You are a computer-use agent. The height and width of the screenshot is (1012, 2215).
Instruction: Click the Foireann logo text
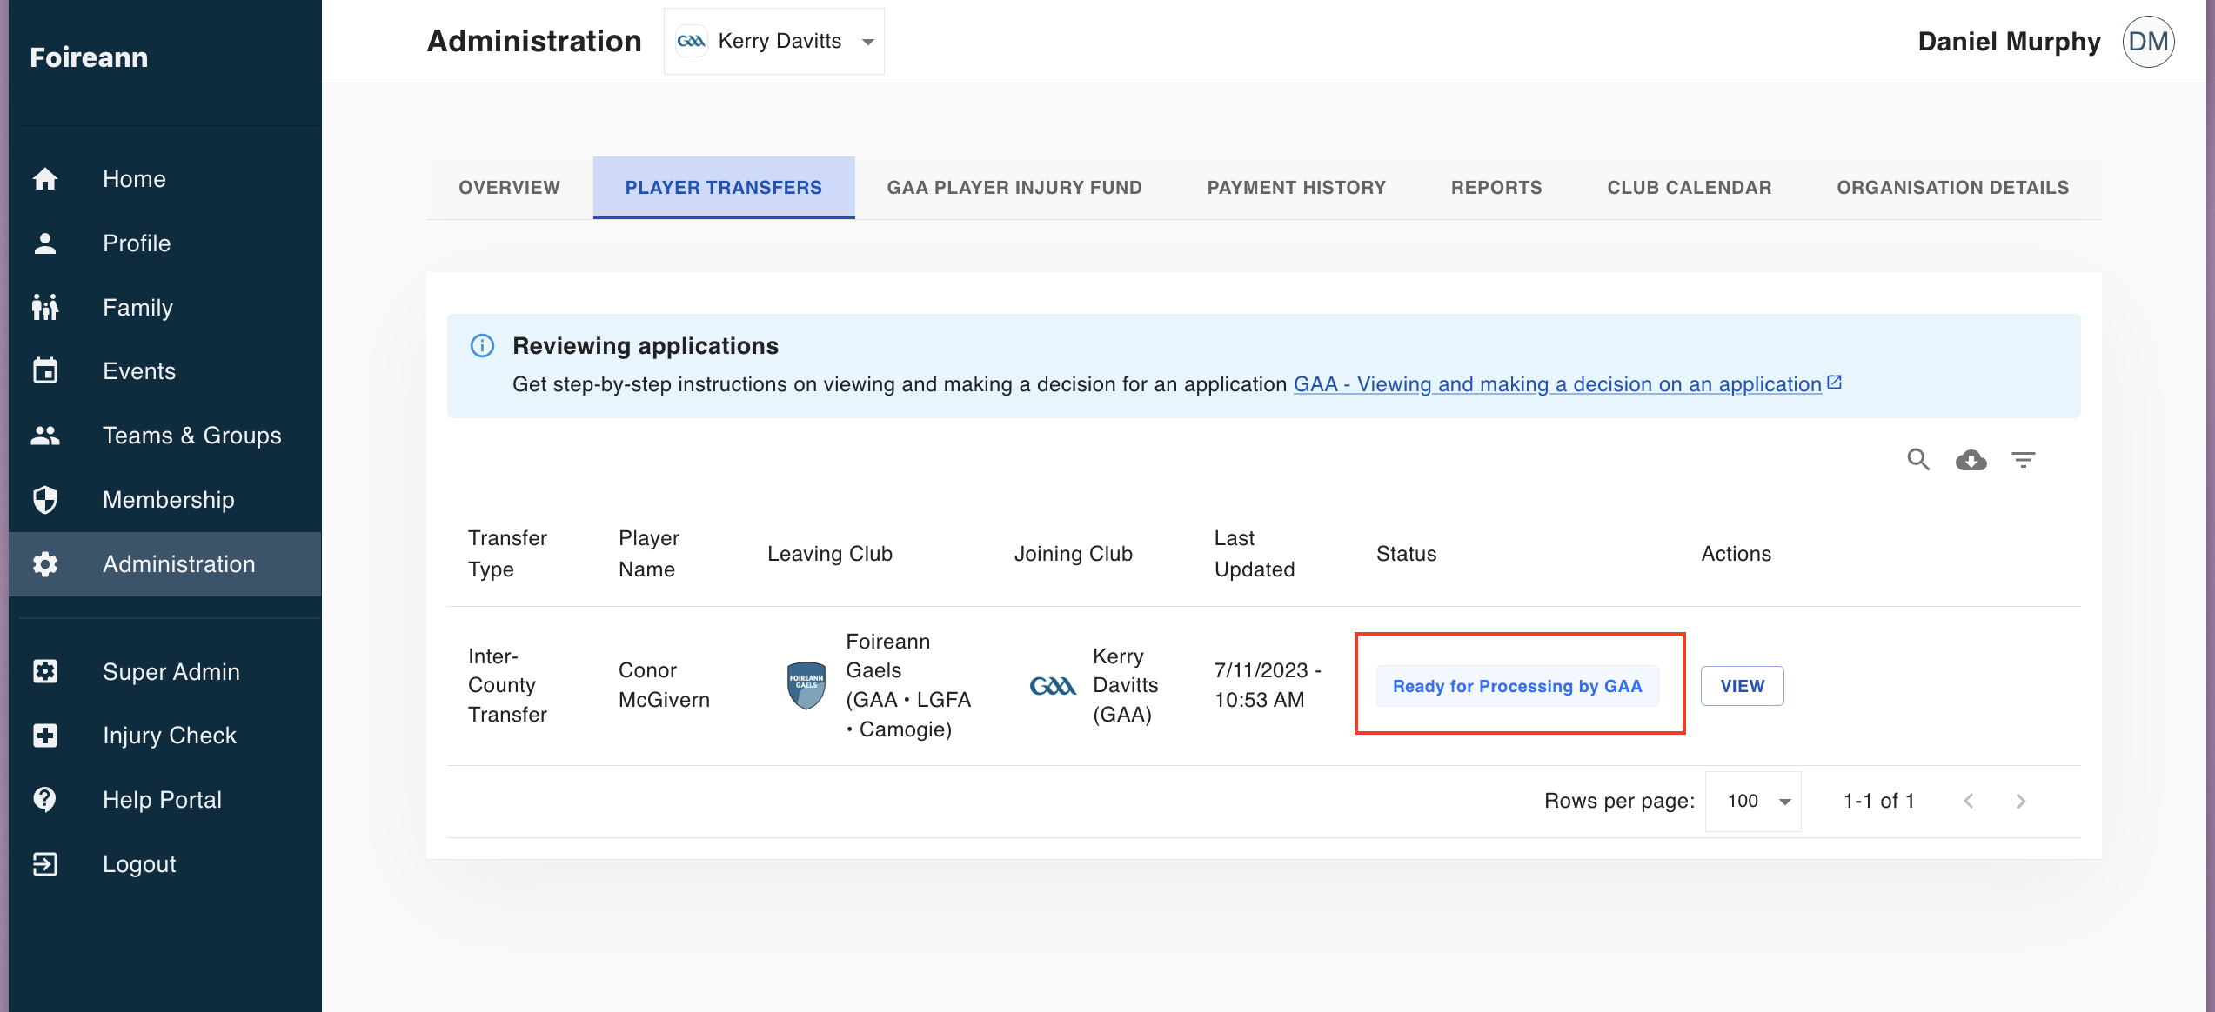(x=89, y=57)
